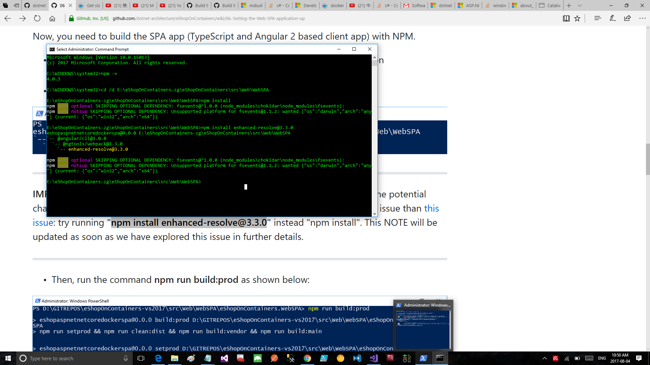Open Task View from the taskbar
The height and width of the screenshot is (365, 650).
[140, 358]
